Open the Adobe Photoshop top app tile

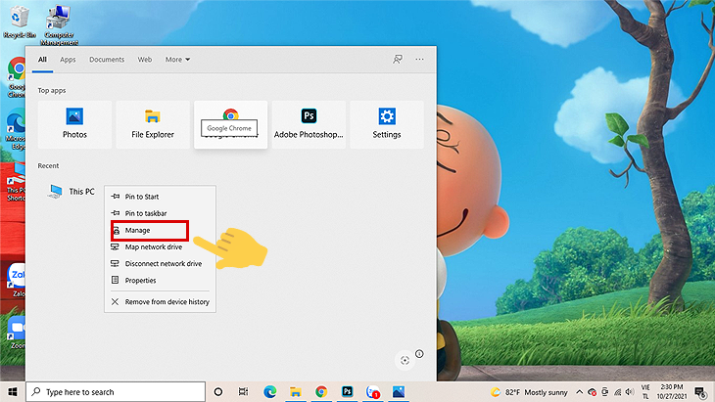(309, 124)
